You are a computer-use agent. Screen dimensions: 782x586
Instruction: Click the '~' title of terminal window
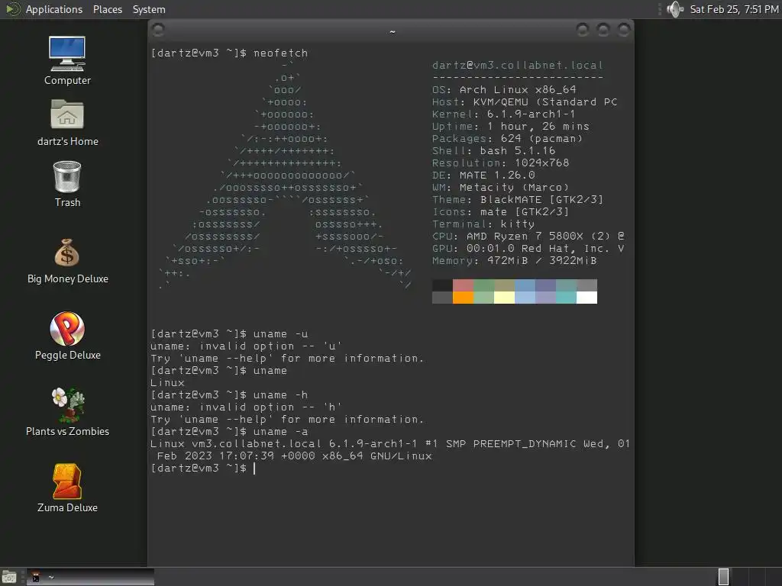click(393, 31)
